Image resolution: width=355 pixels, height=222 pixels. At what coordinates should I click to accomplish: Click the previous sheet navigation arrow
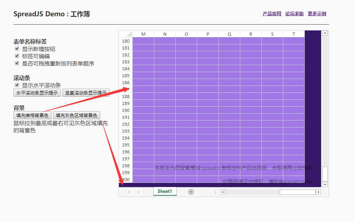[x=128, y=192]
